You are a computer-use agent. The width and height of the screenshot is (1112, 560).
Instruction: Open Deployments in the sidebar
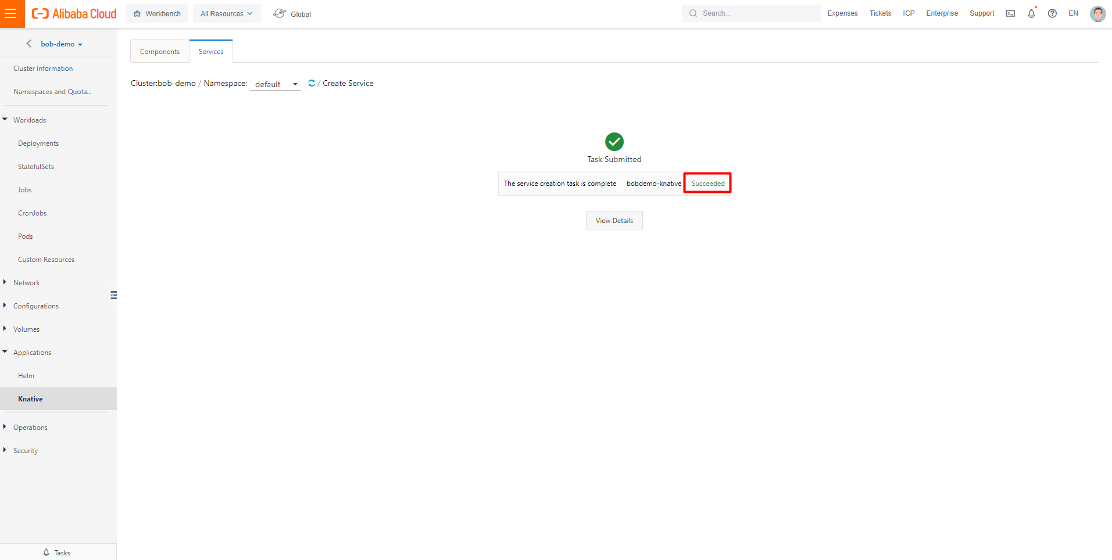tap(38, 143)
